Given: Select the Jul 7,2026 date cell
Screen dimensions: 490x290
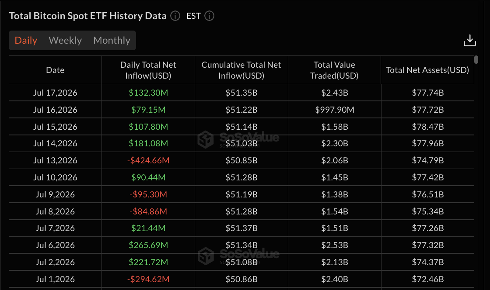Looking at the screenshot, I should pyautogui.click(x=55, y=228).
